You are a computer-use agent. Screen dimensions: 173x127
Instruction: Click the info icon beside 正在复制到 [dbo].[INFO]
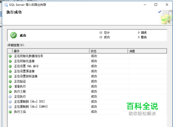10,107
